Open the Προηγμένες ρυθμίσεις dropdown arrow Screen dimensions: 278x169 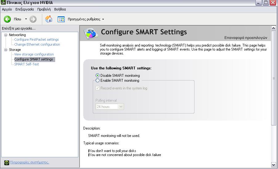pyautogui.click(x=103, y=19)
